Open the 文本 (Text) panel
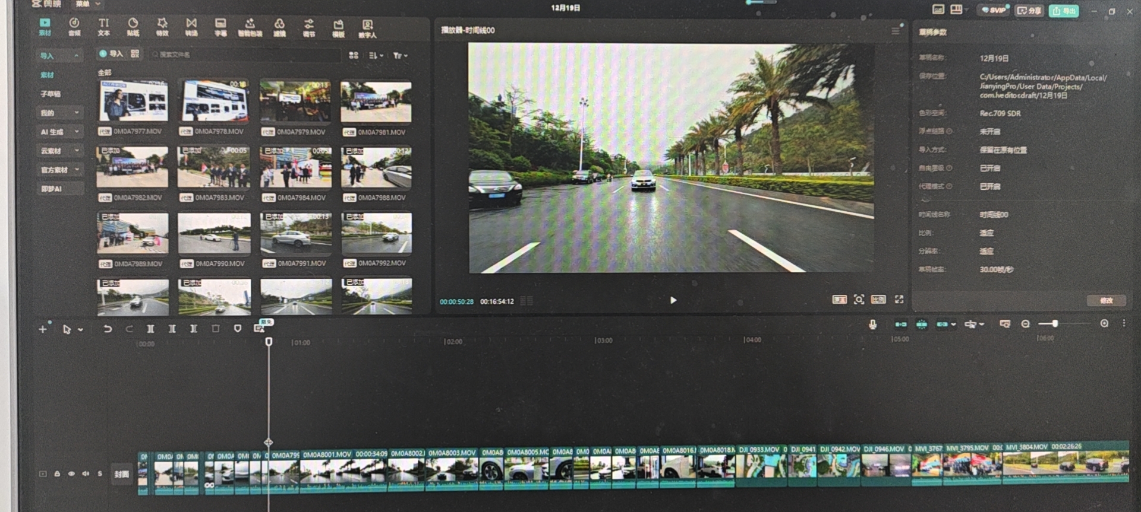1141x512 pixels. (x=103, y=27)
